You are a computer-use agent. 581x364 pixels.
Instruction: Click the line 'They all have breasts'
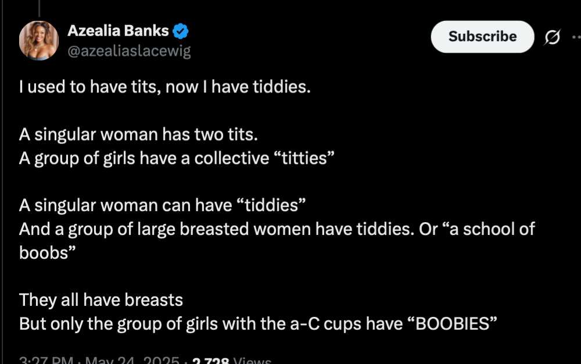101,299
